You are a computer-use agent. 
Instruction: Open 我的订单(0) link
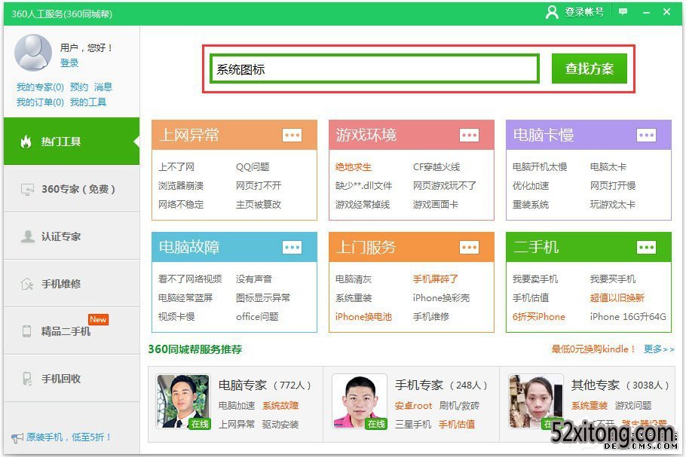[x=40, y=102]
